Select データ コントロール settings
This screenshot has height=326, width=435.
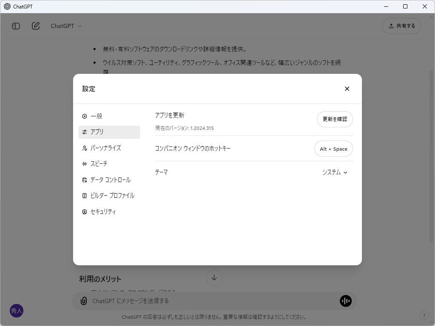click(110, 180)
